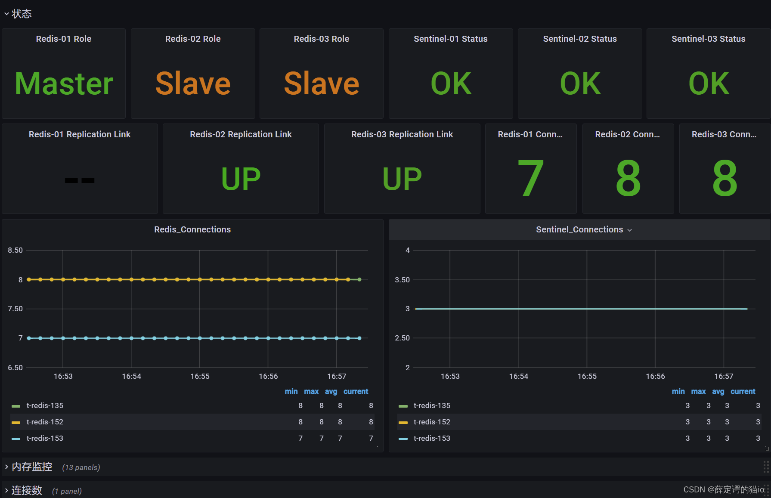The width and height of the screenshot is (771, 498).
Task: Expand the 连接数 row section
Action: 23,490
